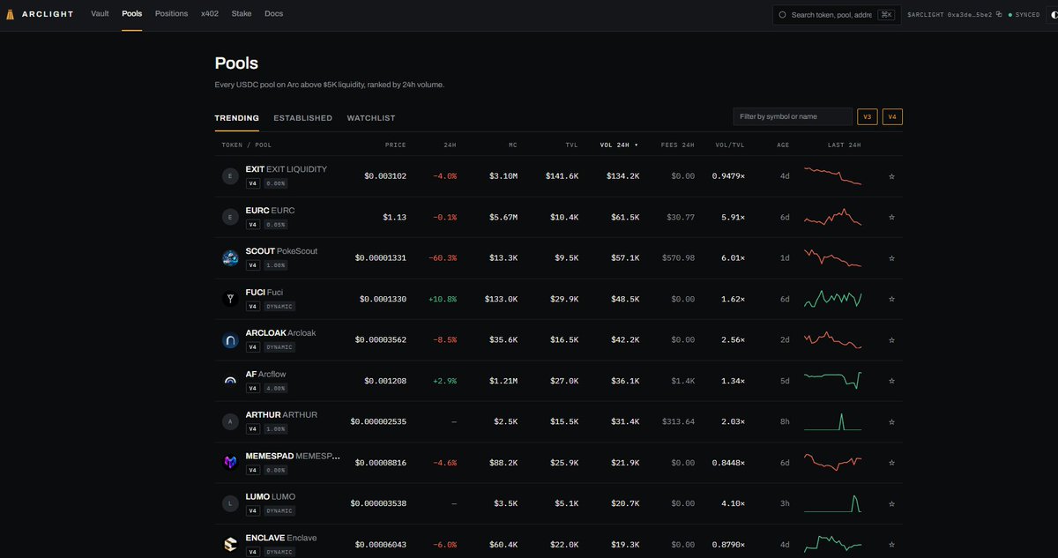The width and height of the screenshot is (1058, 558).
Task: Sort by AGE column header
Action: tap(784, 145)
